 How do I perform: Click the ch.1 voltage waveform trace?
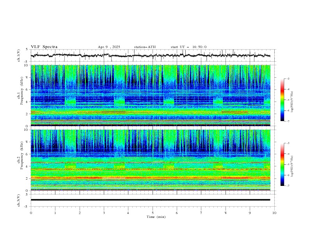(150, 55)
